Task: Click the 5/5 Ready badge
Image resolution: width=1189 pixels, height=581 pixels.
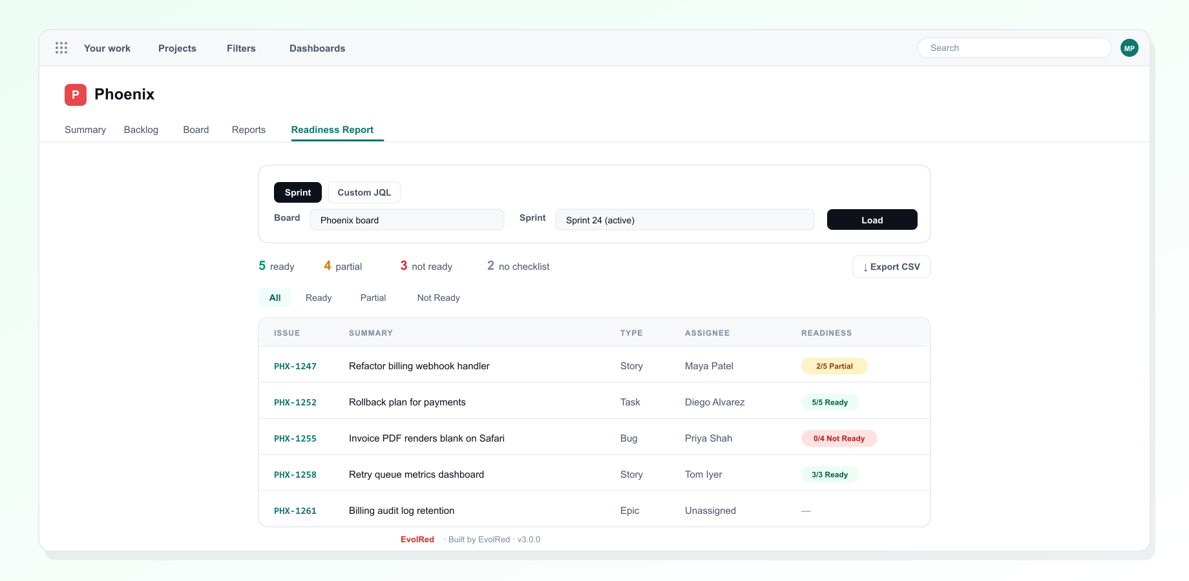Action: coord(830,402)
